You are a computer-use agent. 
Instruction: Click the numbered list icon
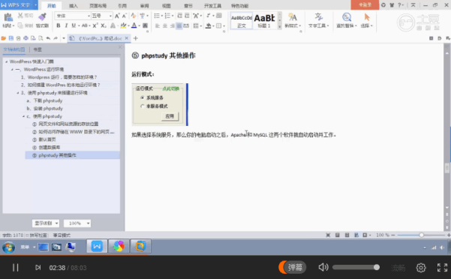pos(167,16)
